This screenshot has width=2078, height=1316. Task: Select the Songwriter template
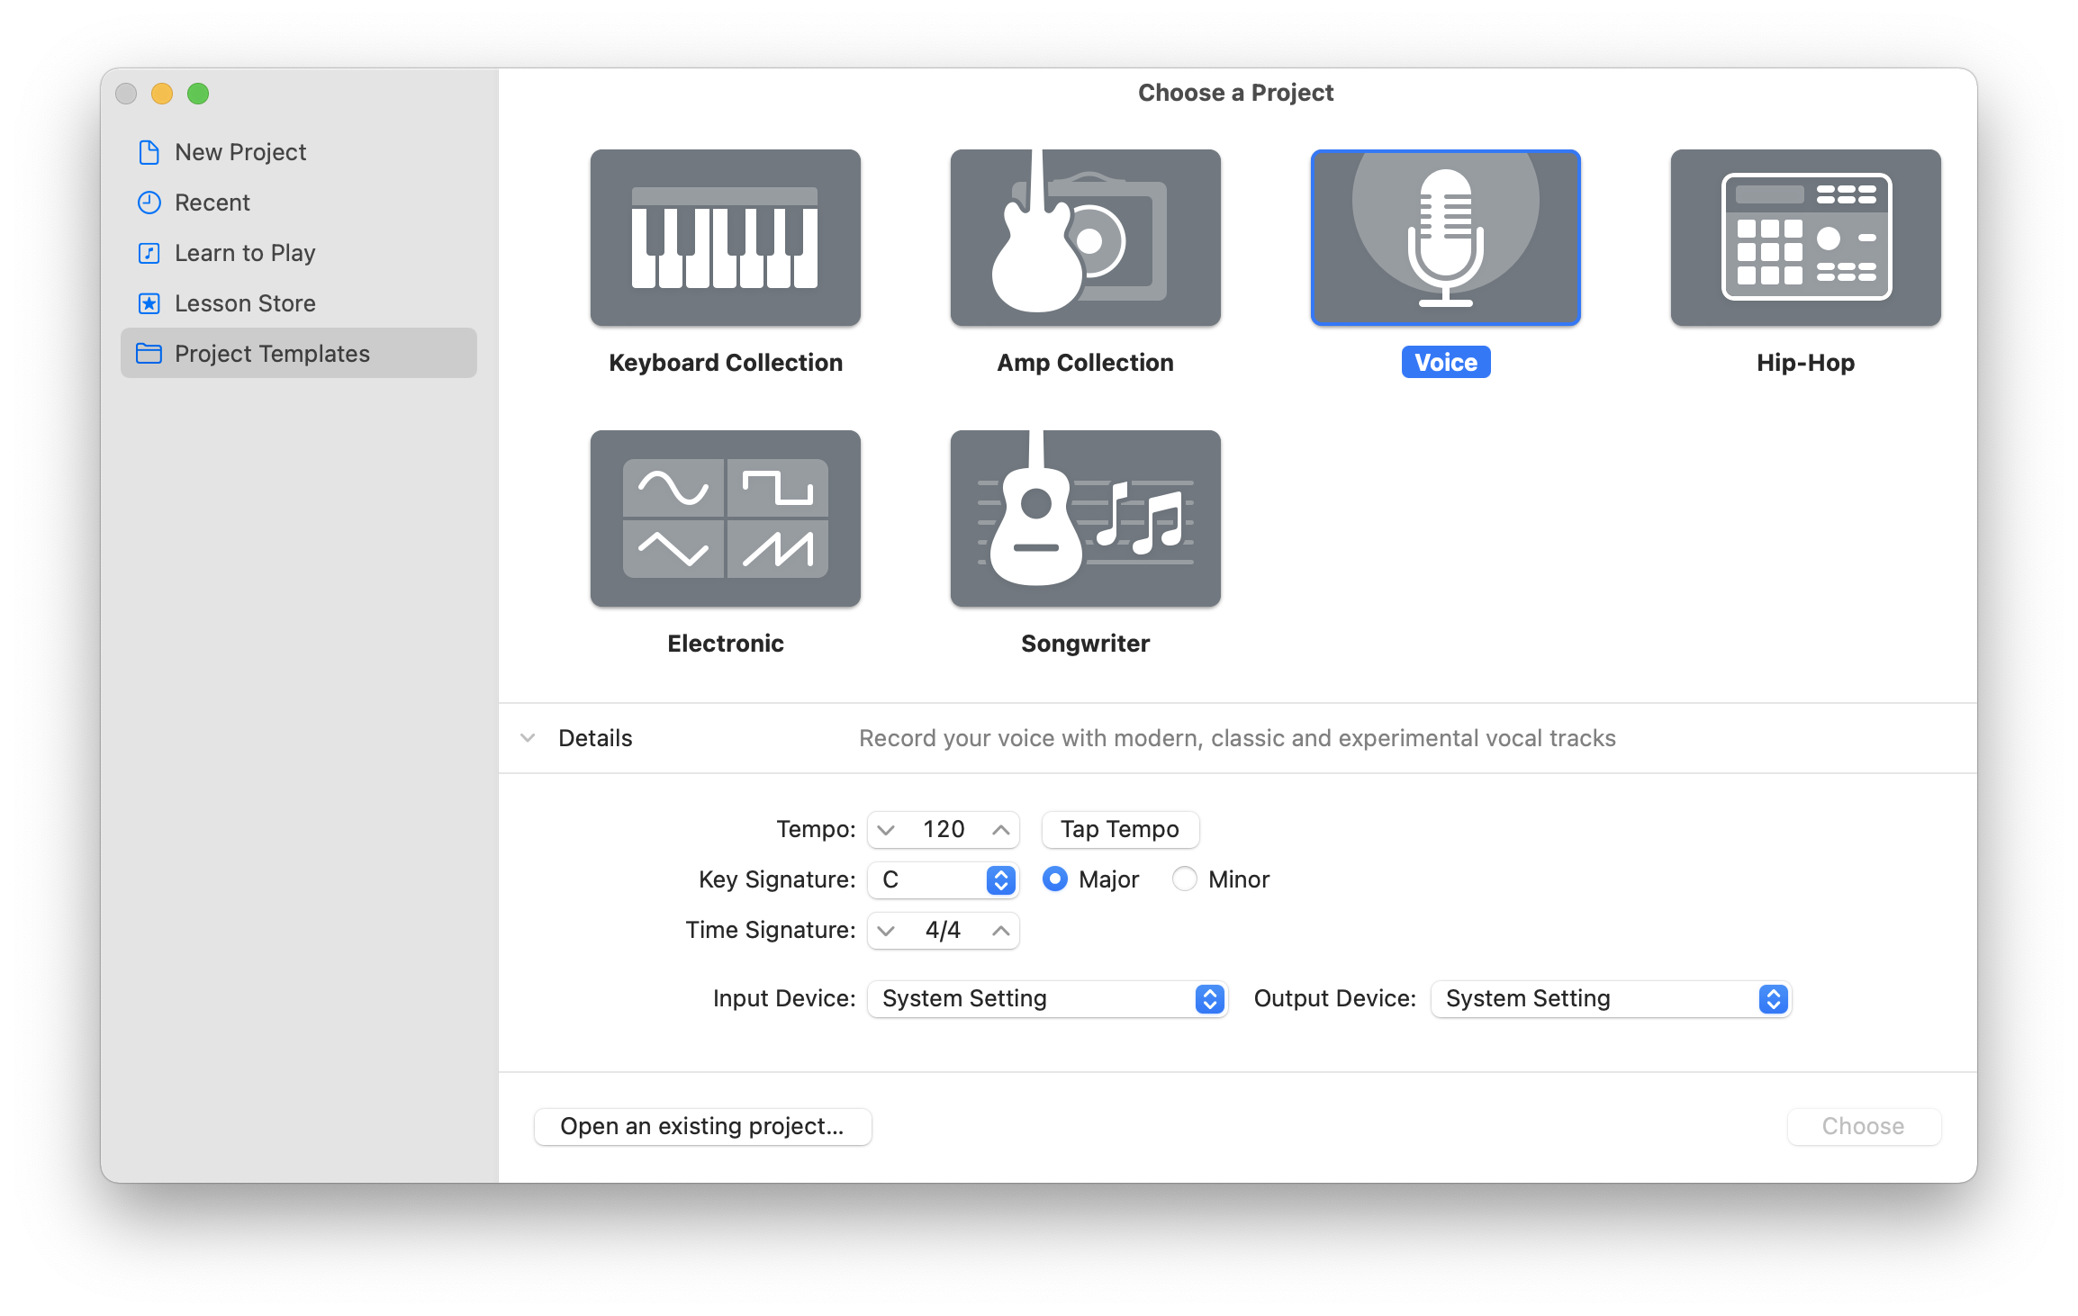point(1085,518)
